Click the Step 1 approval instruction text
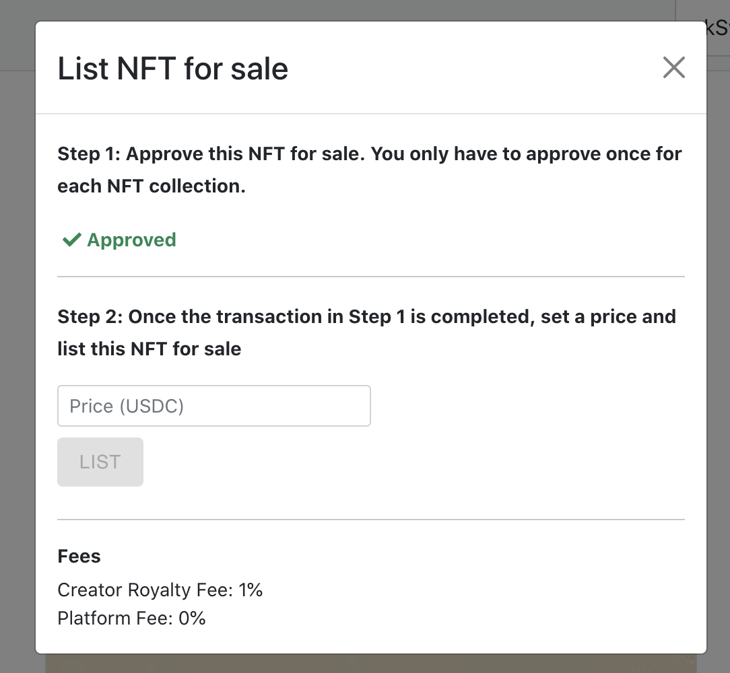The image size is (730, 673). pyautogui.click(x=370, y=154)
